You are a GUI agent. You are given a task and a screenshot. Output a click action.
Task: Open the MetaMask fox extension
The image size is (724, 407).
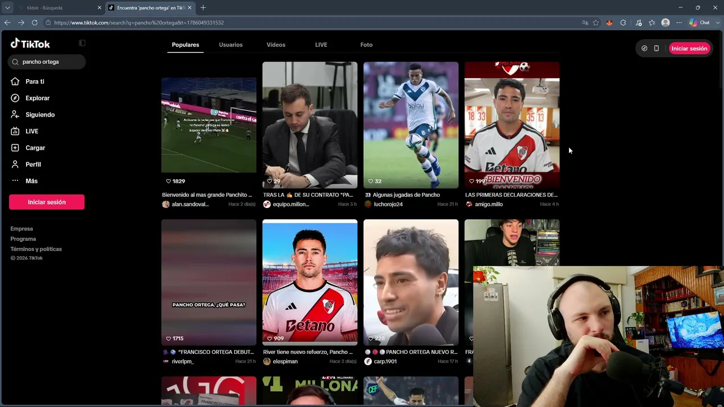(x=609, y=23)
